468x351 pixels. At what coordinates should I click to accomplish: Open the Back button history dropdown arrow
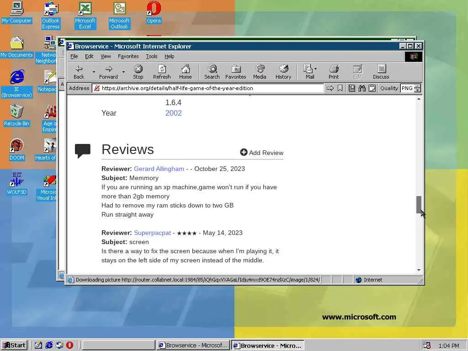94,72
